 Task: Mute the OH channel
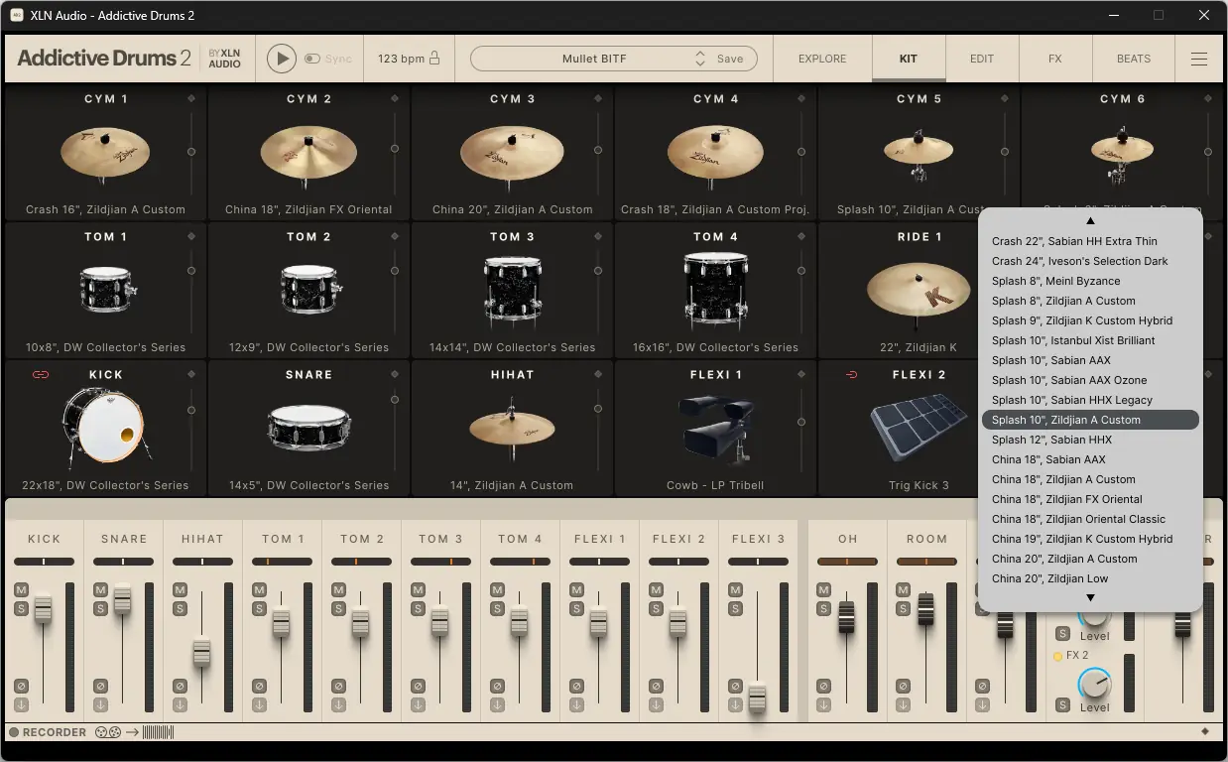824,590
